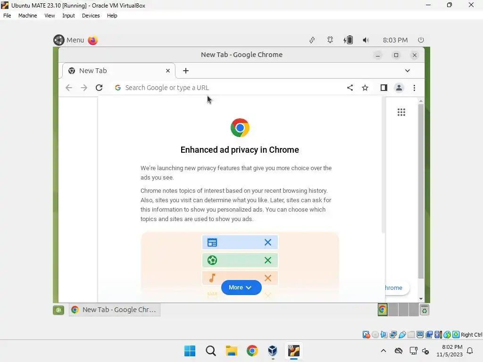Click the VirtualBox audio status icon
Image resolution: width=483 pixels, height=362 pixels.
click(x=384, y=335)
